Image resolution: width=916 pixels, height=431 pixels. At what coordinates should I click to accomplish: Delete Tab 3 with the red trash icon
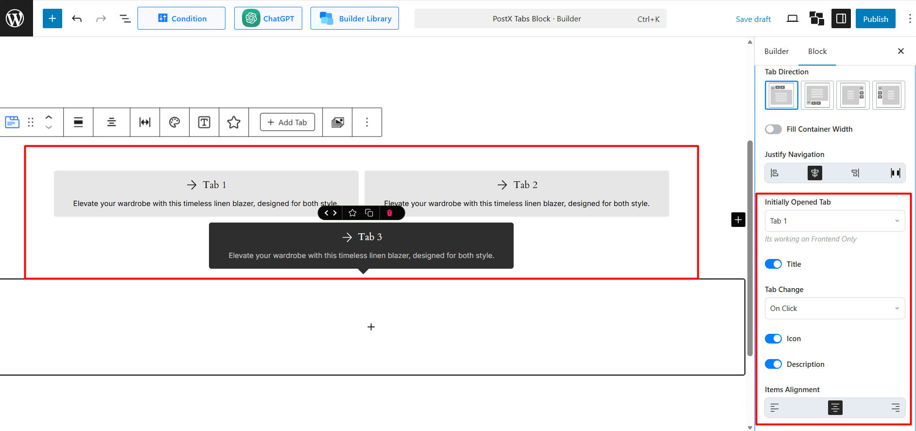pos(389,213)
